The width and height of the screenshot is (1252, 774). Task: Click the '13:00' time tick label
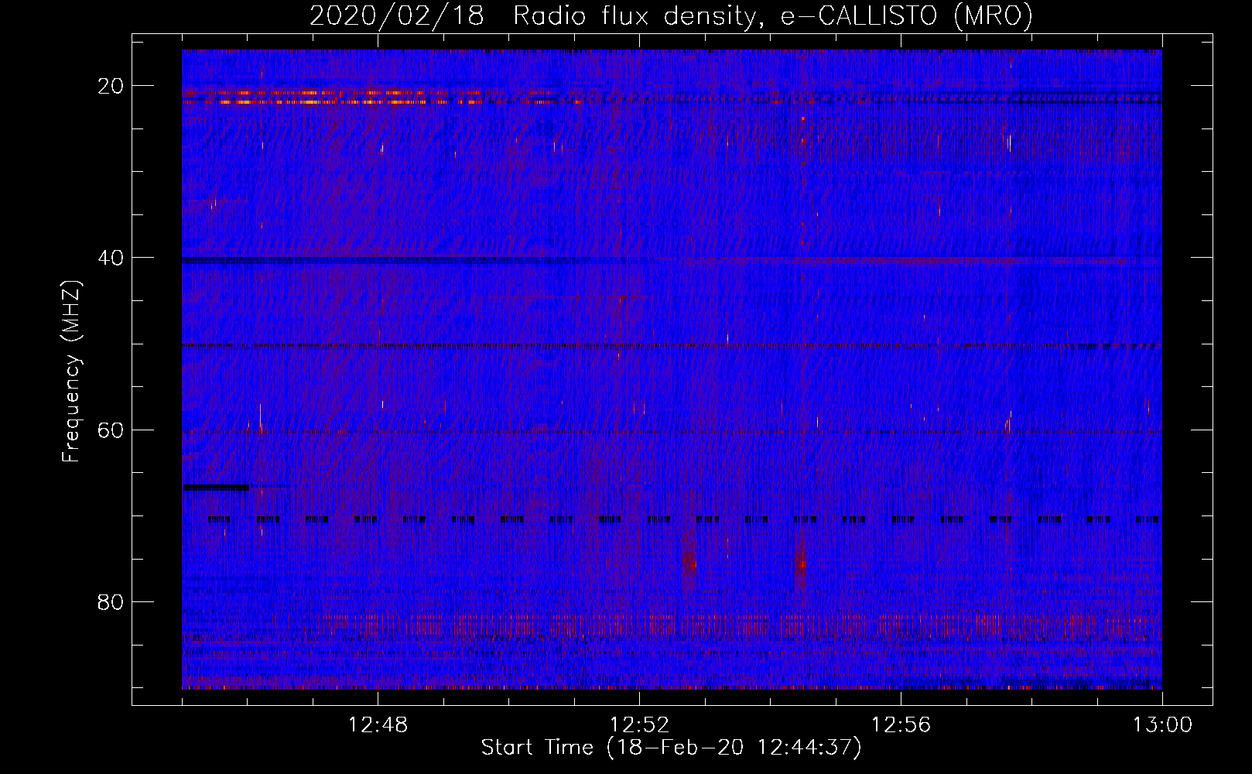pyautogui.click(x=1162, y=725)
